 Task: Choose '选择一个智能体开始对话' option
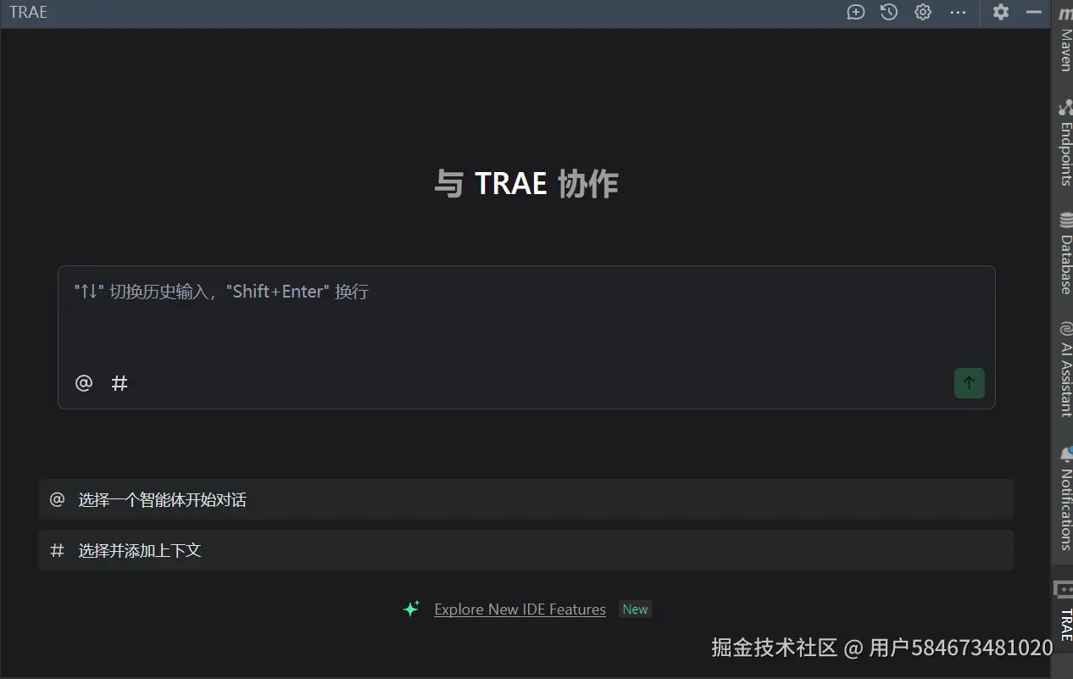[x=525, y=499]
